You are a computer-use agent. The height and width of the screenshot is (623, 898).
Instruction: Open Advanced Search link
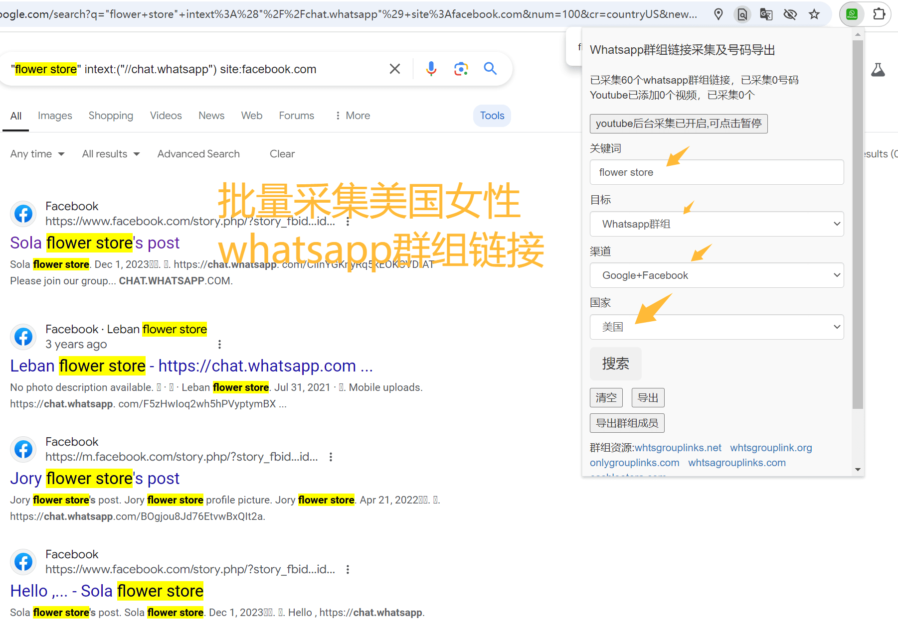pos(198,154)
